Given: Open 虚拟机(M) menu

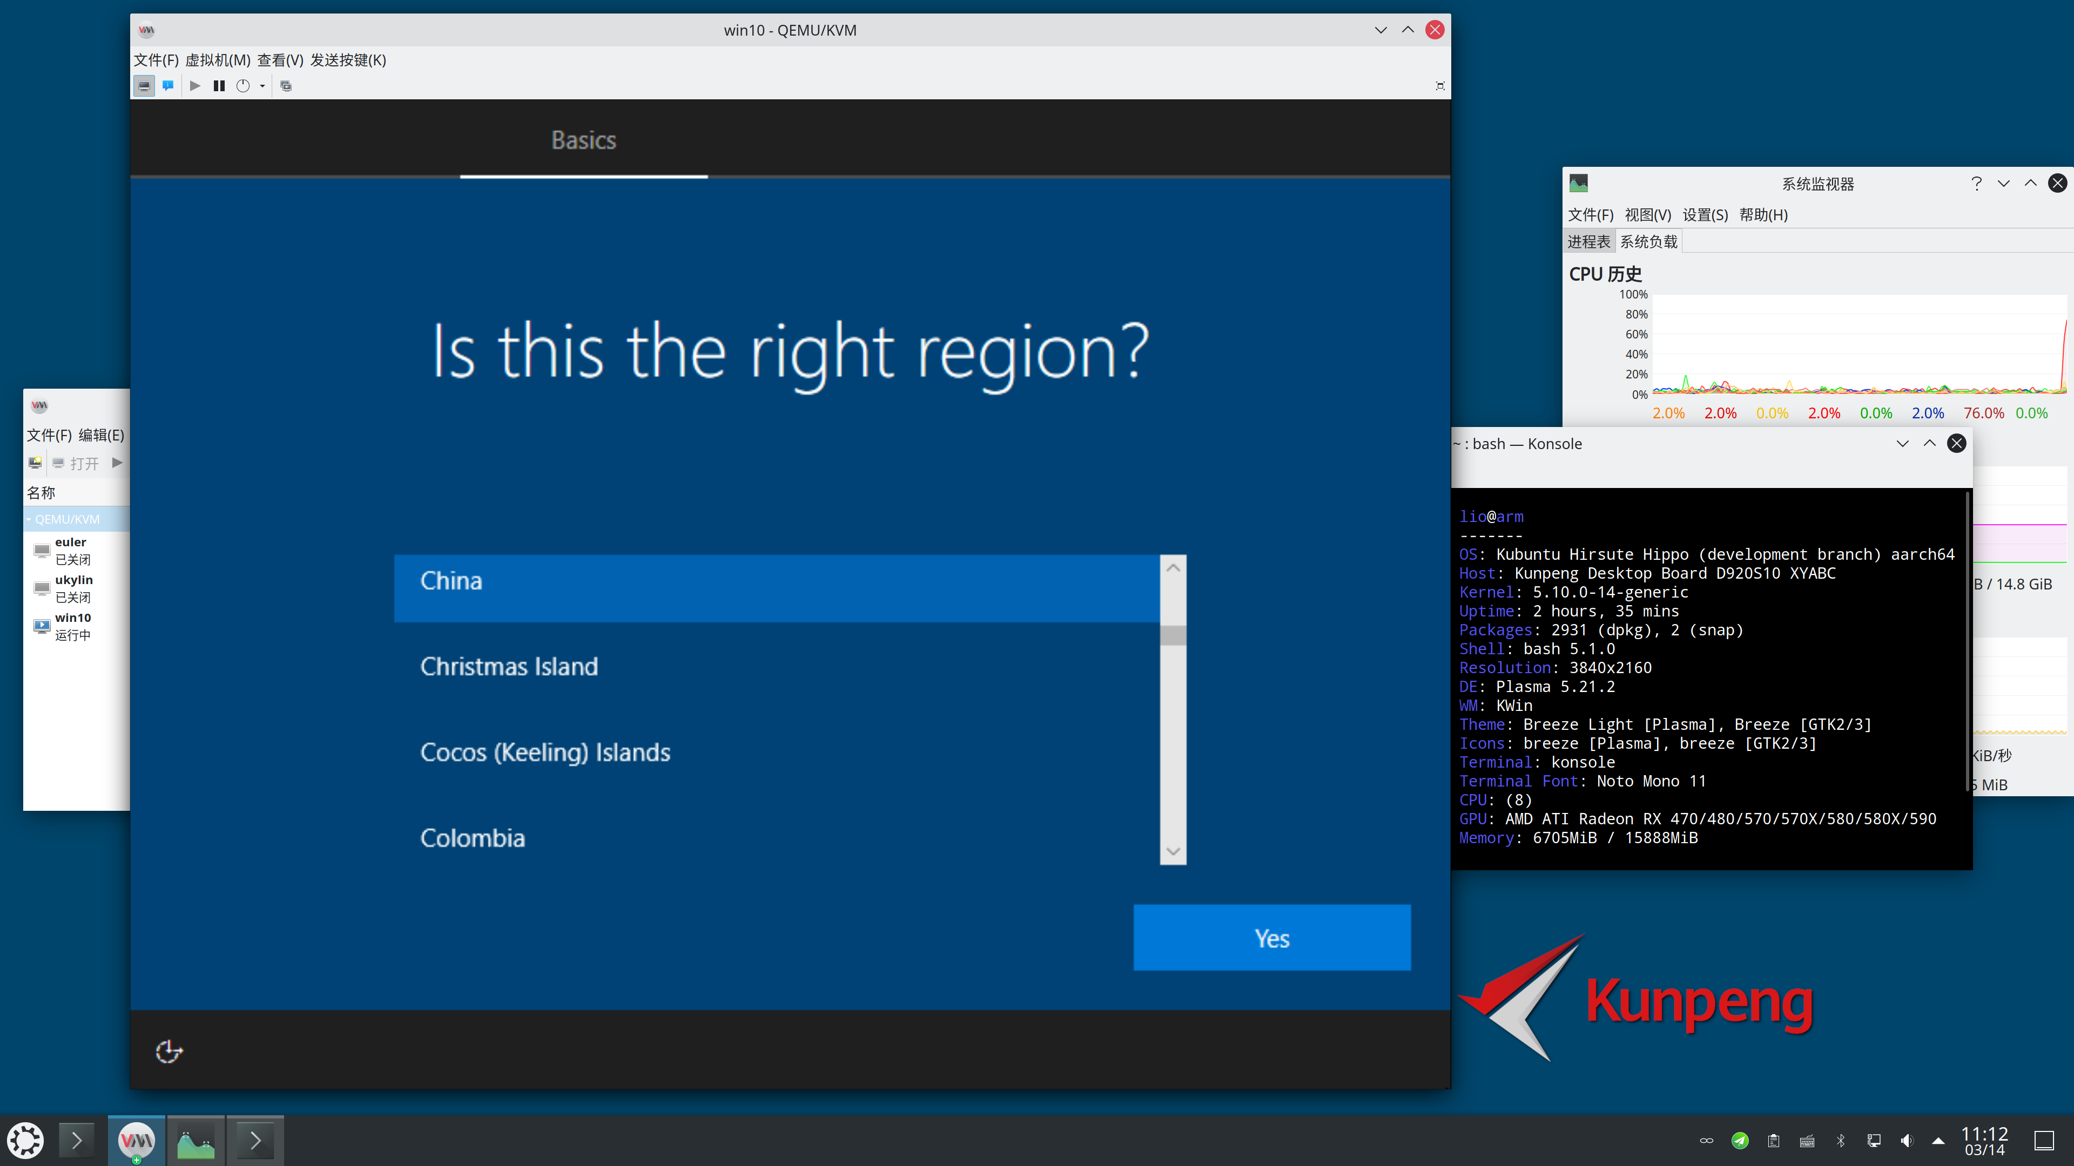Looking at the screenshot, I should point(217,60).
